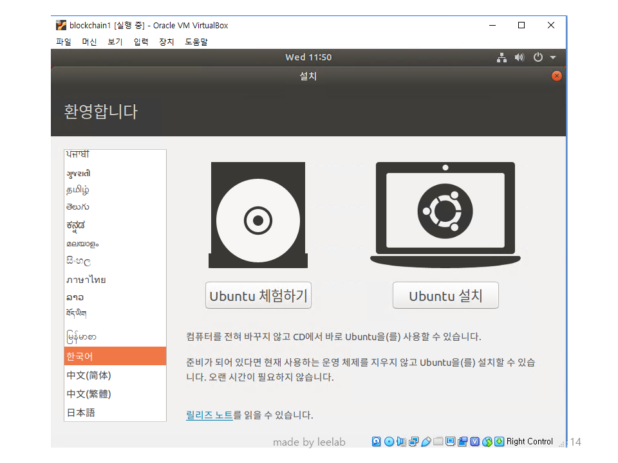This screenshot has width=618, height=463.
Task: Click the laptop with Ubuntu logo illustration
Action: click(x=445, y=215)
